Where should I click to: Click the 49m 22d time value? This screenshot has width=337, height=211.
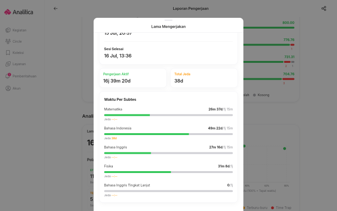[215, 128]
